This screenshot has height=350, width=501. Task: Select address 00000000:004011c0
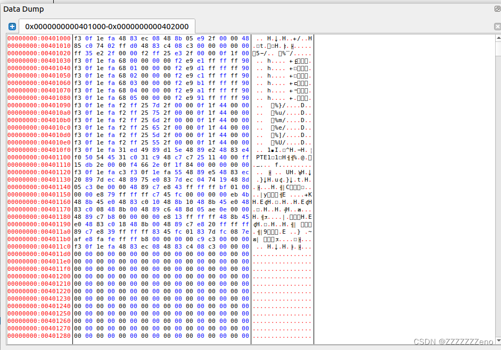[x=39, y=247]
